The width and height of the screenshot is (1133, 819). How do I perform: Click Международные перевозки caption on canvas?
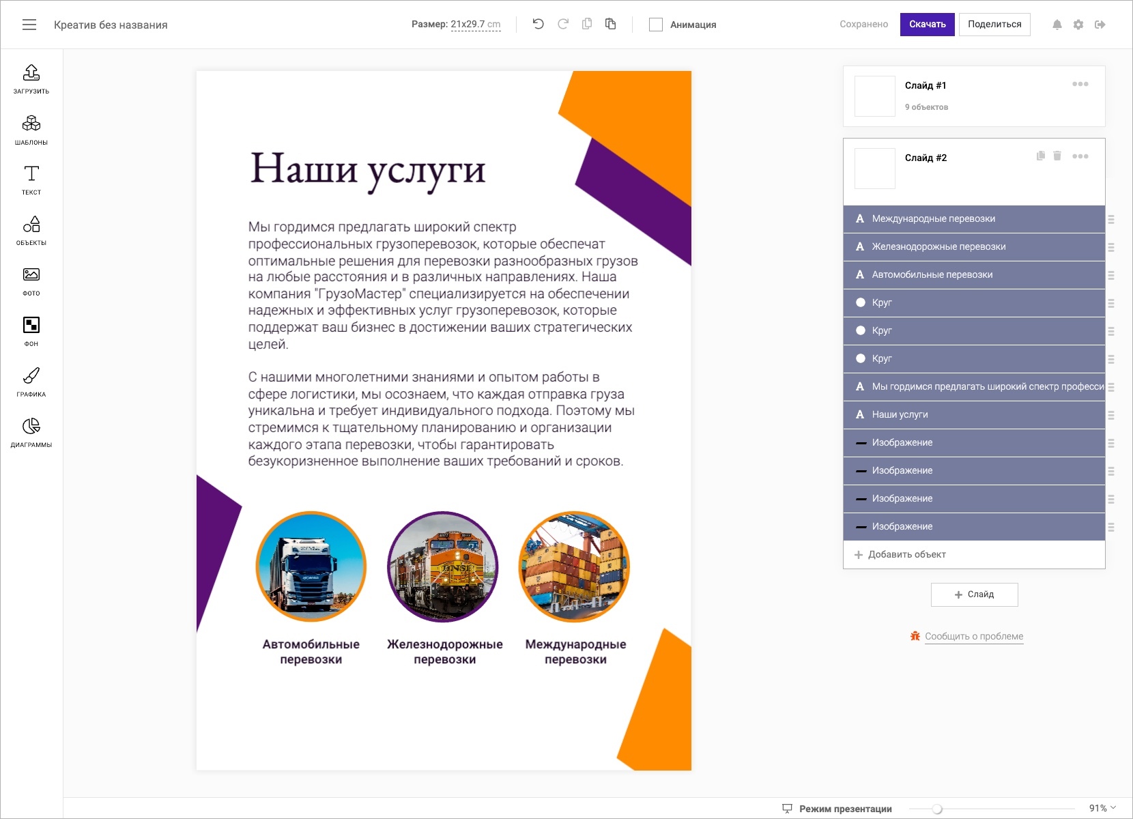[575, 652]
